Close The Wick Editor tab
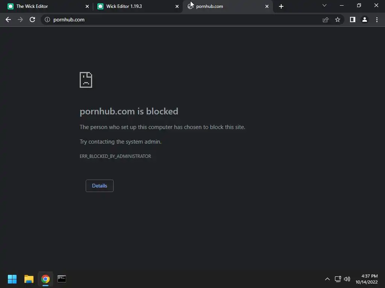This screenshot has height=288, width=385. (87, 6)
